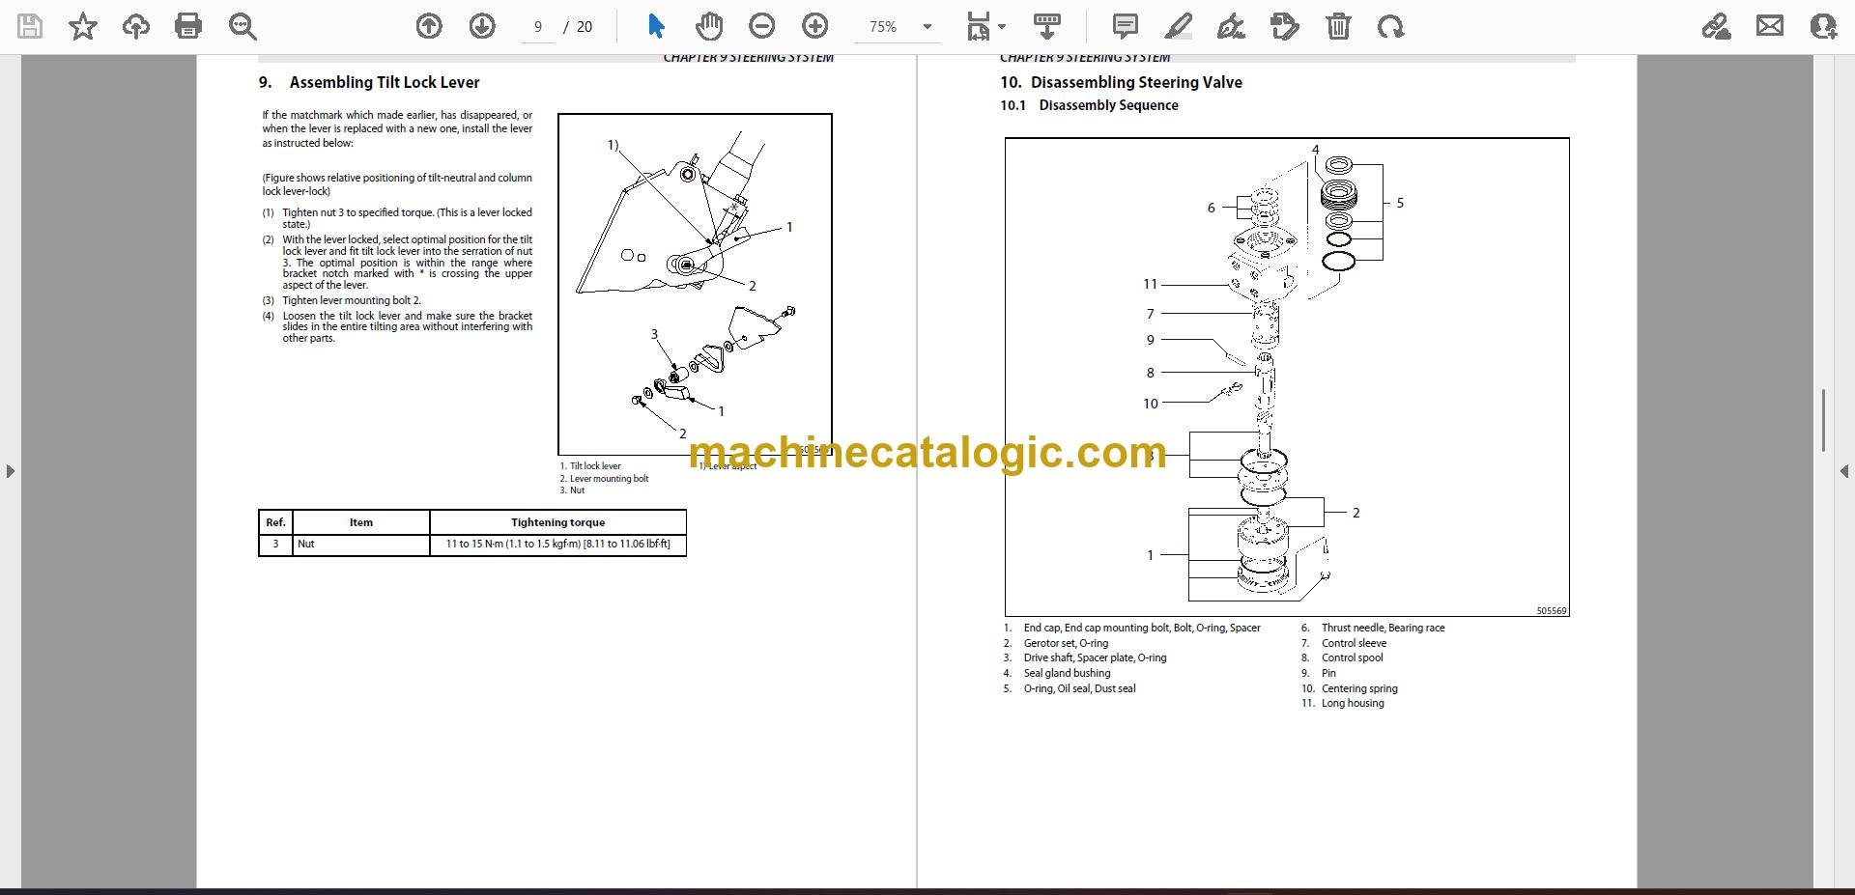
Task: Rotate the page with the circular arrow
Action: [1391, 26]
